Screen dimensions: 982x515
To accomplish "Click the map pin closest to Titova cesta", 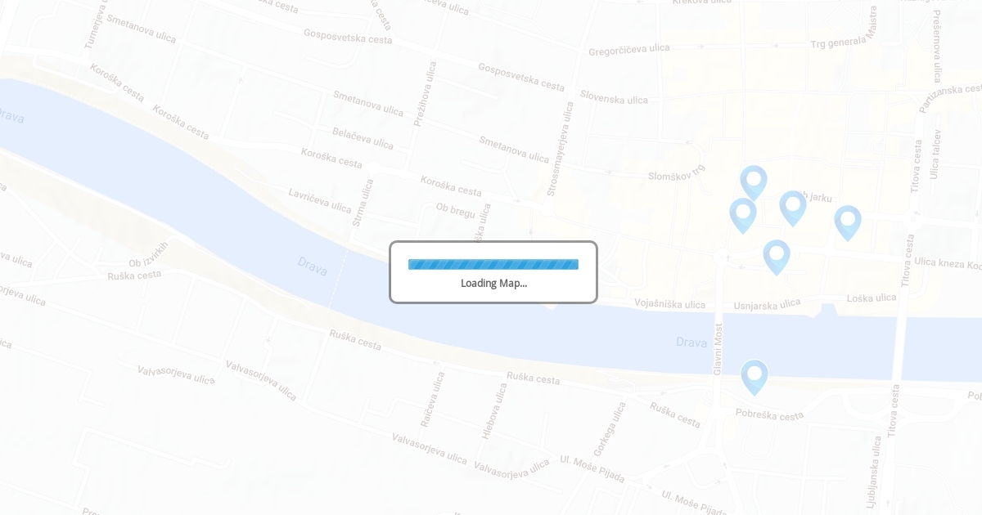I will [848, 222].
